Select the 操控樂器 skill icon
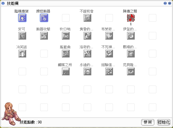The width and height of the screenshot is (173, 128). [44, 18]
